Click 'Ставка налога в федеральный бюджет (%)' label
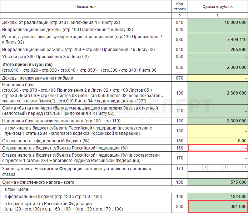The width and height of the screenshot is (248, 213). click(x=46, y=141)
